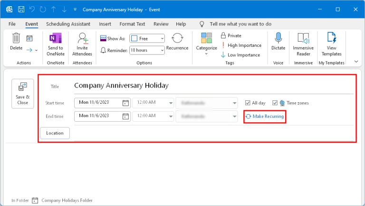This screenshot has height=206, width=365.
Task: Open Start time 12:00 AM dropdown
Action: 153,103
